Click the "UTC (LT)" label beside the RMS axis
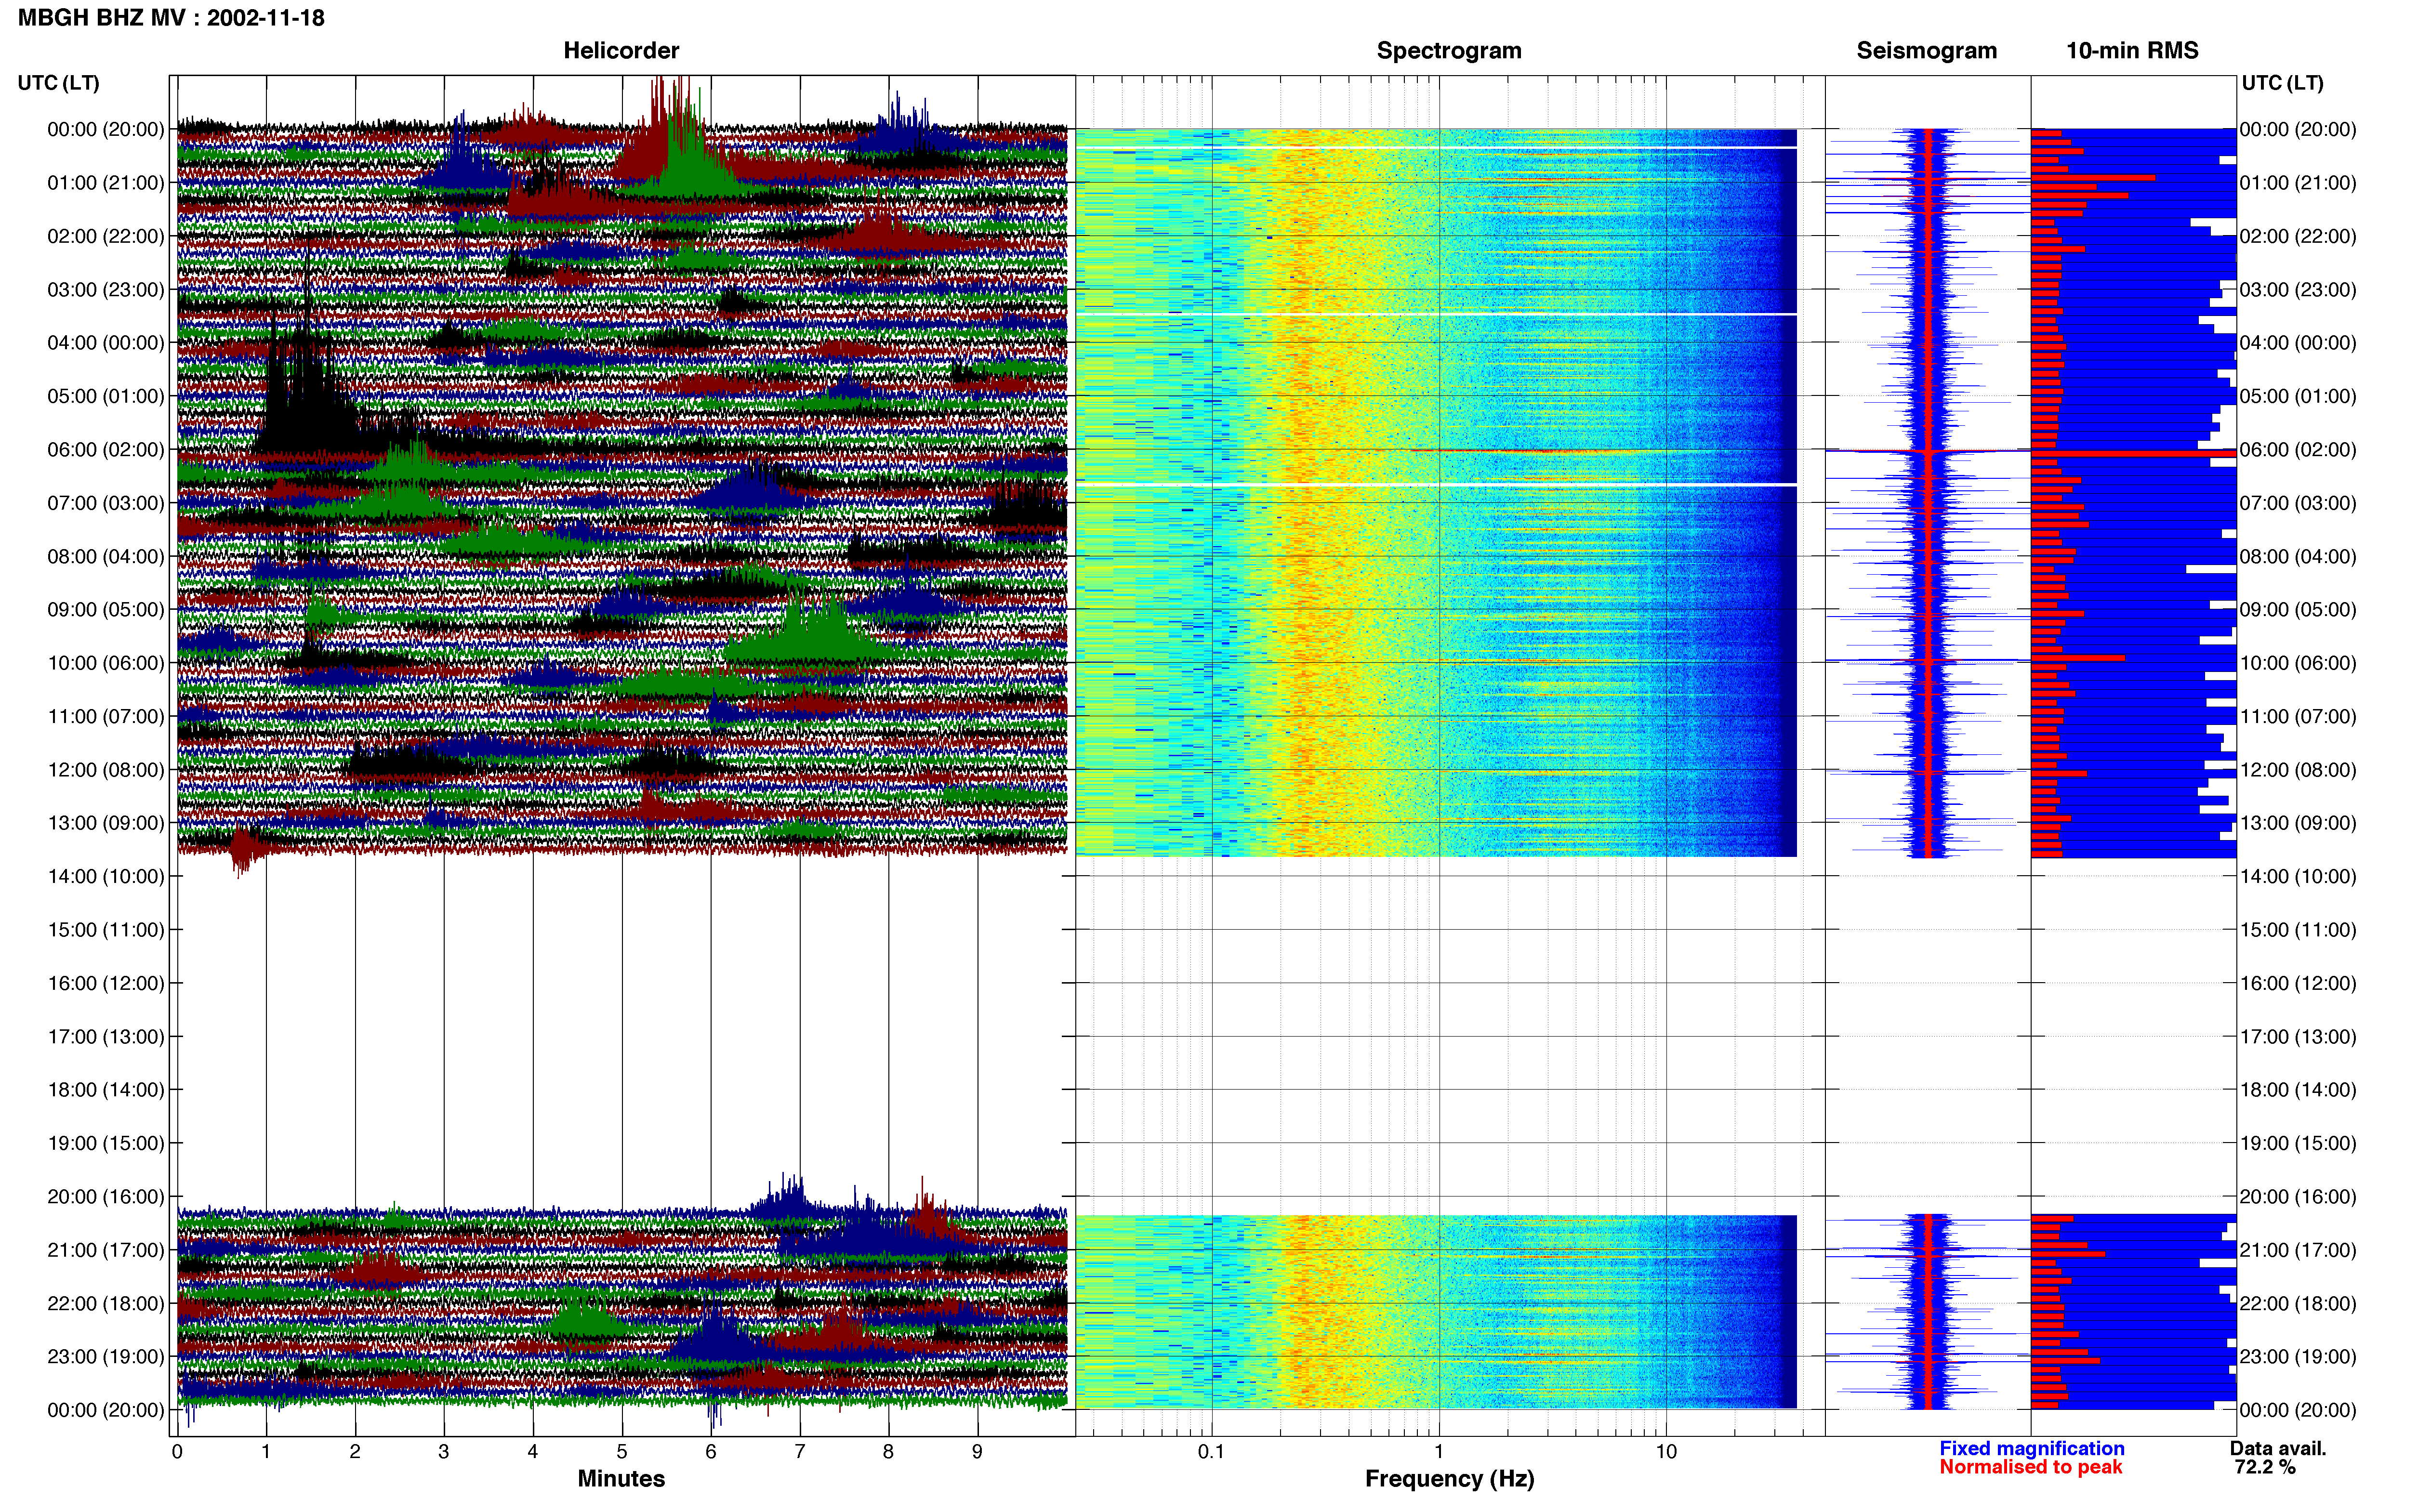Viewport: 2418px width, 1512px height. [2282, 83]
